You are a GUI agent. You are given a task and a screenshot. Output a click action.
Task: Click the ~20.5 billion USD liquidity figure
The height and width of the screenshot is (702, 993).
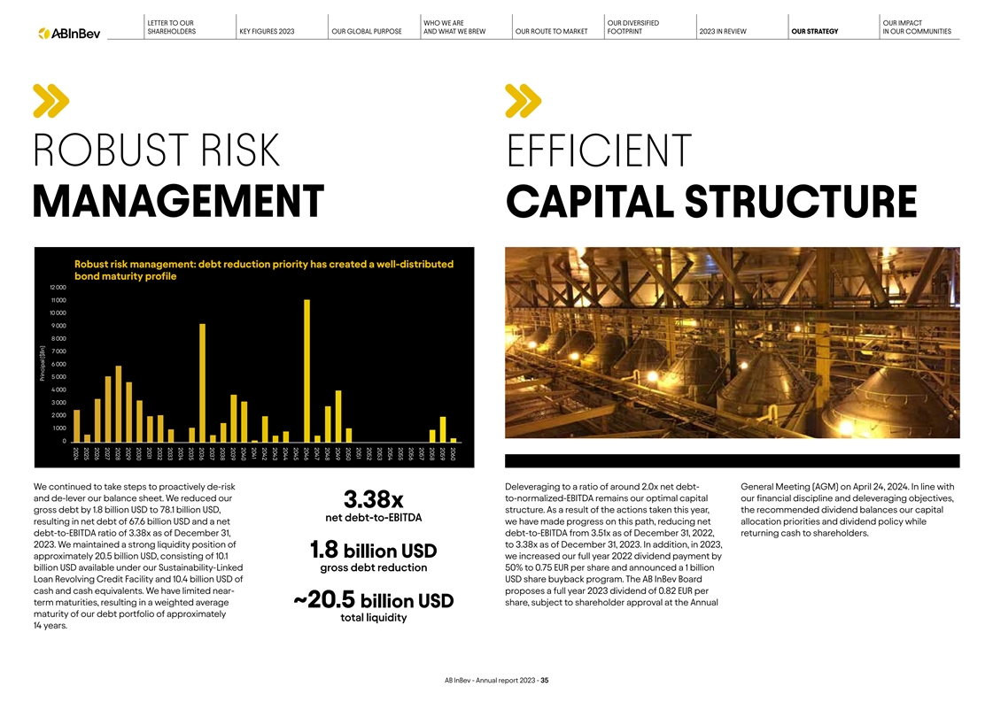point(372,602)
